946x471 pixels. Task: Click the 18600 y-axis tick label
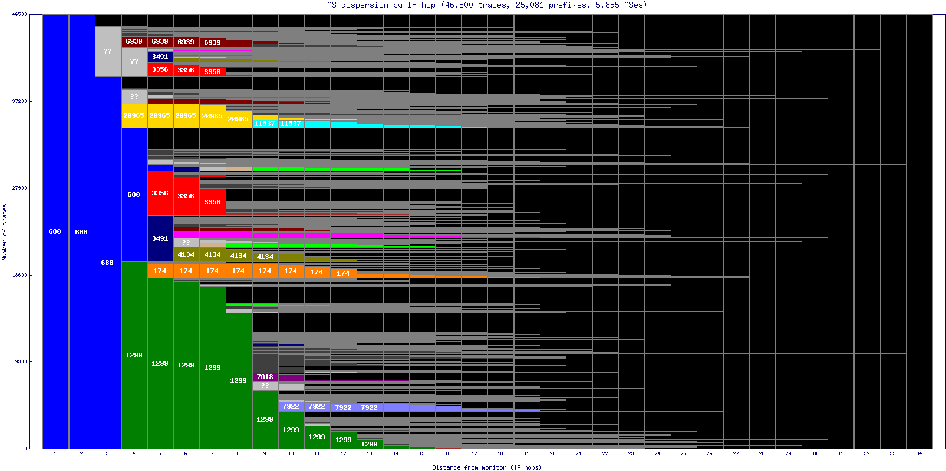19,275
